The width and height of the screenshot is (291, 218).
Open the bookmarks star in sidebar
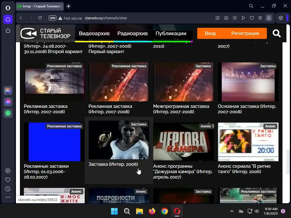pyautogui.click(x=8, y=31)
